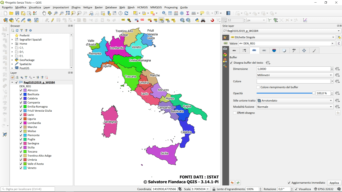Uncheck Disegna buffer del testo
This screenshot has width=342, height=192.
[231, 63]
